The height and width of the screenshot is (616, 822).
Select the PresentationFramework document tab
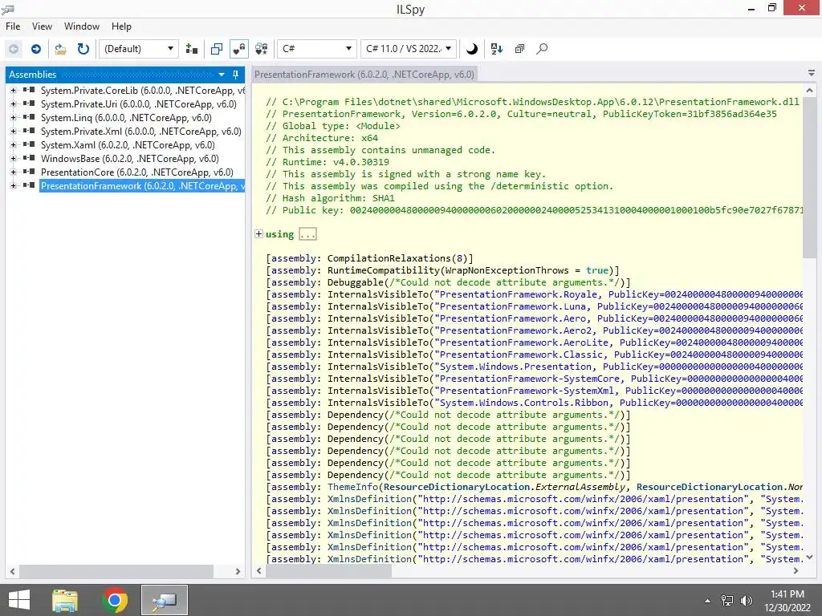pos(364,75)
